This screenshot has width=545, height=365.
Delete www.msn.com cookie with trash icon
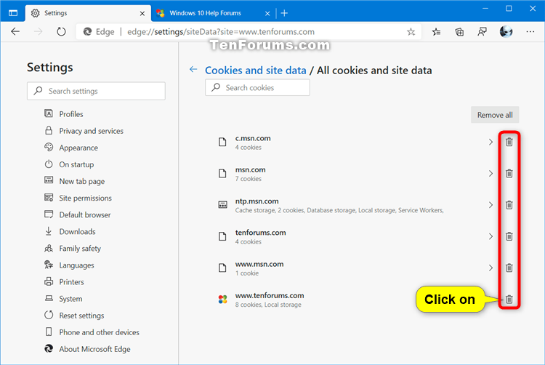point(509,268)
